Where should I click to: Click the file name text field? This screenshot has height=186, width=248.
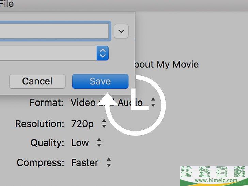pyautogui.click(x=54, y=31)
